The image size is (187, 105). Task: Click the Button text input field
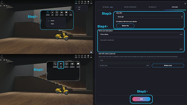point(124,65)
